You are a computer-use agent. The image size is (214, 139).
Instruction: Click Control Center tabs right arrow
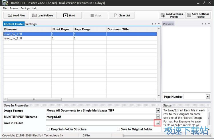156,24
